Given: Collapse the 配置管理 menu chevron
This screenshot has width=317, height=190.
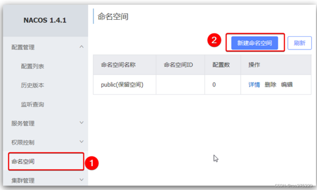Looking at the screenshot, I should coord(81,47).
